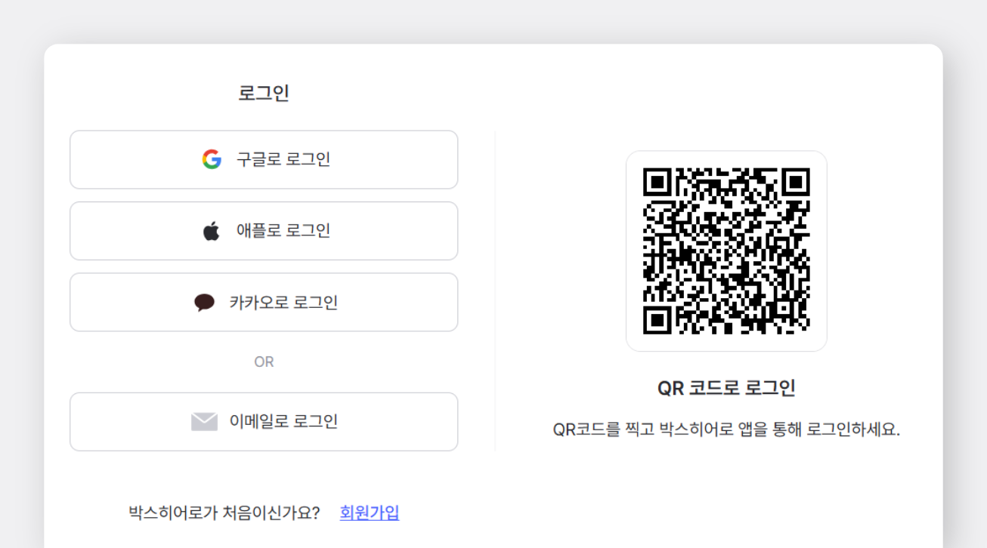Click the QR code image
Screen dimensions: 987x548
pos(726,251)
